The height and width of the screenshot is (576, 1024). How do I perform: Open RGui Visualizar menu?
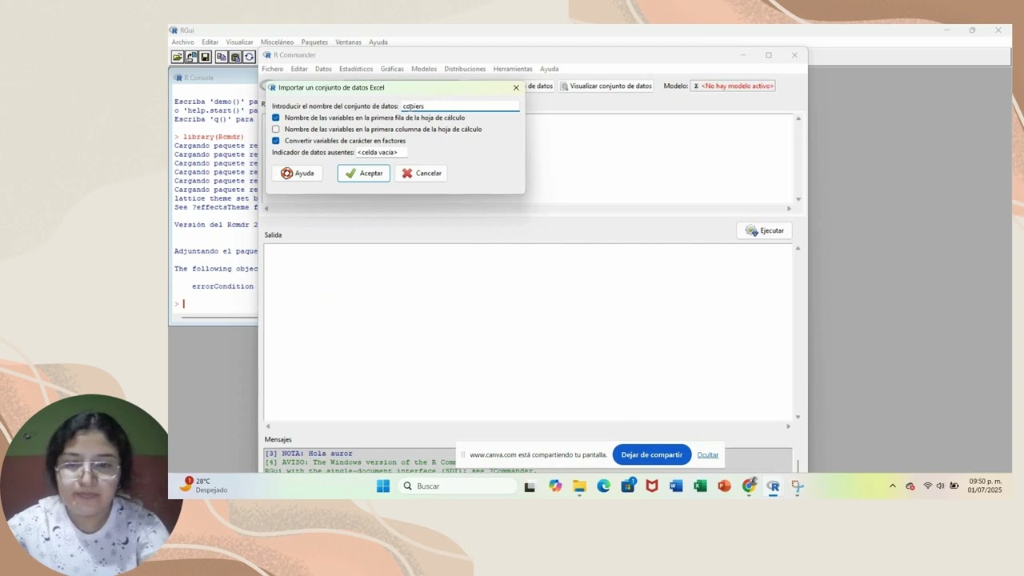239,42
